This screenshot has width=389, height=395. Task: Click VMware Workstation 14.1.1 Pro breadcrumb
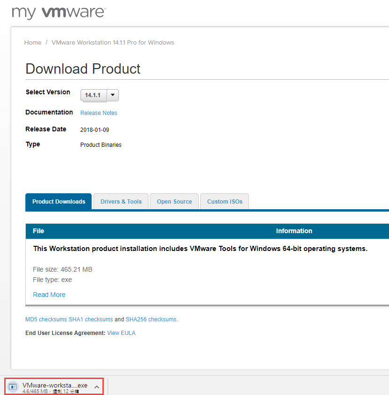[x=113, y=42]
